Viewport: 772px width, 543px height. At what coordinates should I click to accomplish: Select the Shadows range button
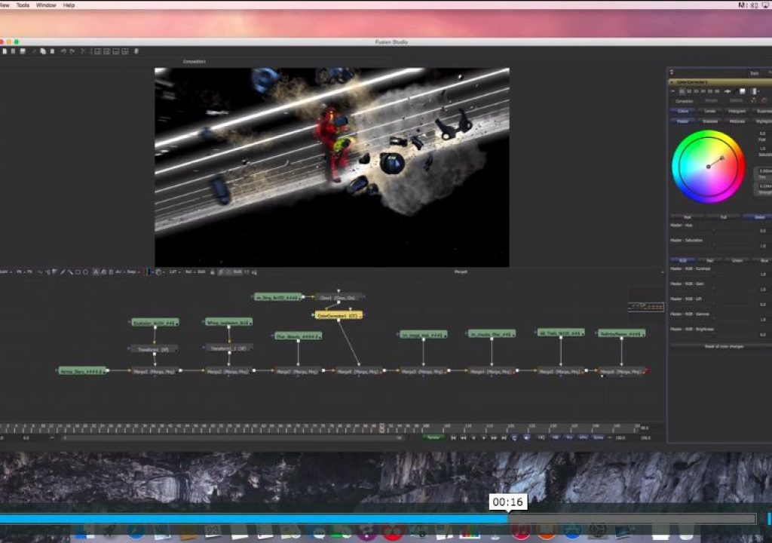709,121
